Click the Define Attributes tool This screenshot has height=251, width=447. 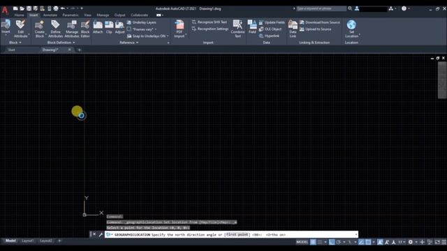[x=55, y=29]
